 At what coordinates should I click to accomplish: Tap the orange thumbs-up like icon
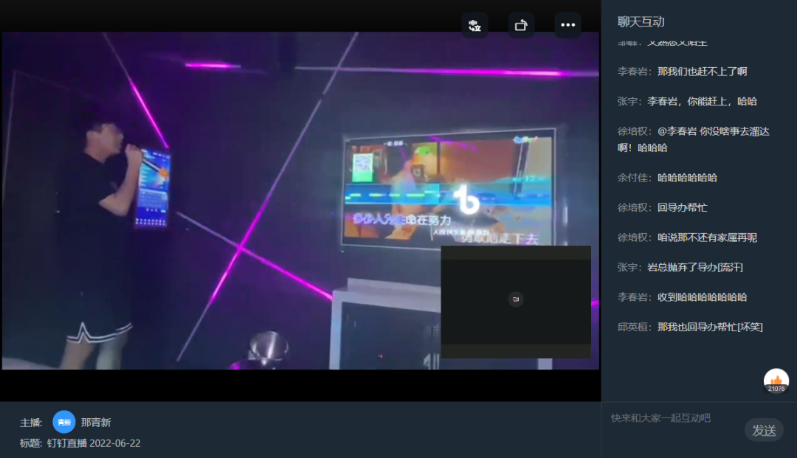[x=776, y=380]
